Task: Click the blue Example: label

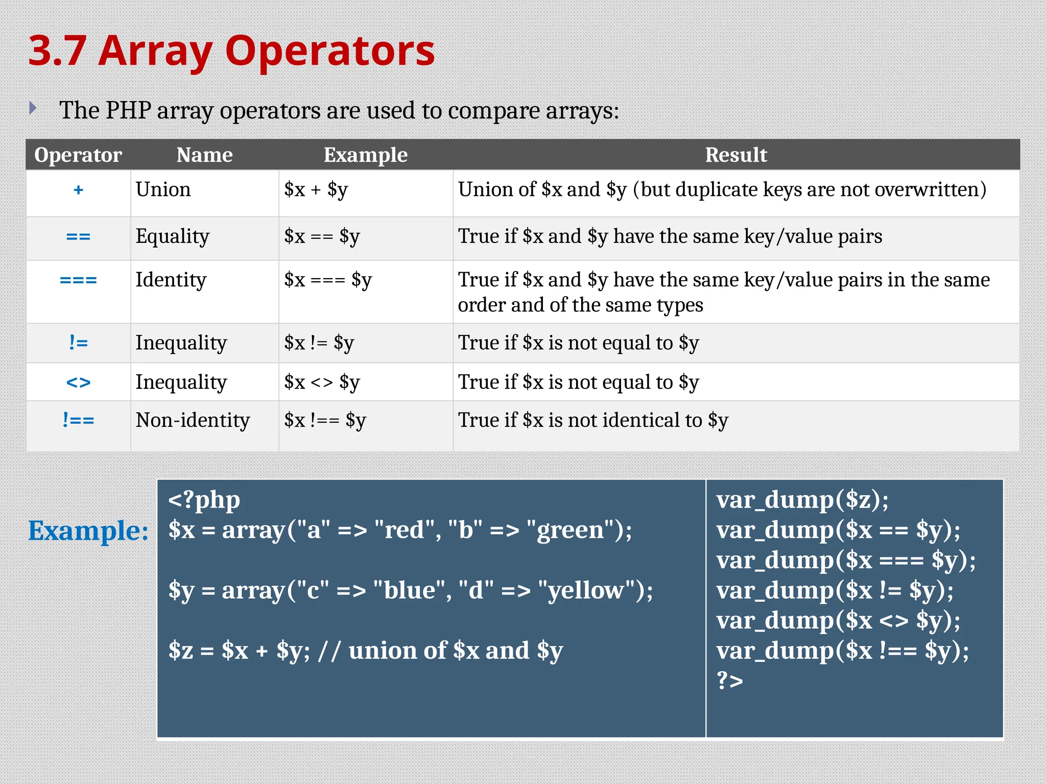Action: click(88, 531)
